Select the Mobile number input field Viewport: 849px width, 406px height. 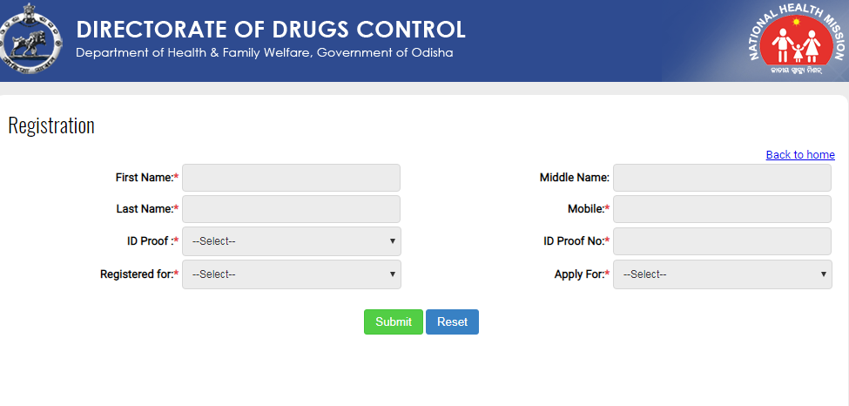coord(722,209)
